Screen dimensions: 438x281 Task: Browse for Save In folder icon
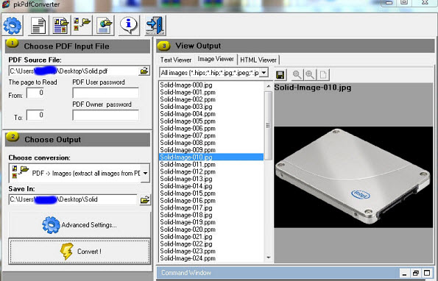[145, 200]
